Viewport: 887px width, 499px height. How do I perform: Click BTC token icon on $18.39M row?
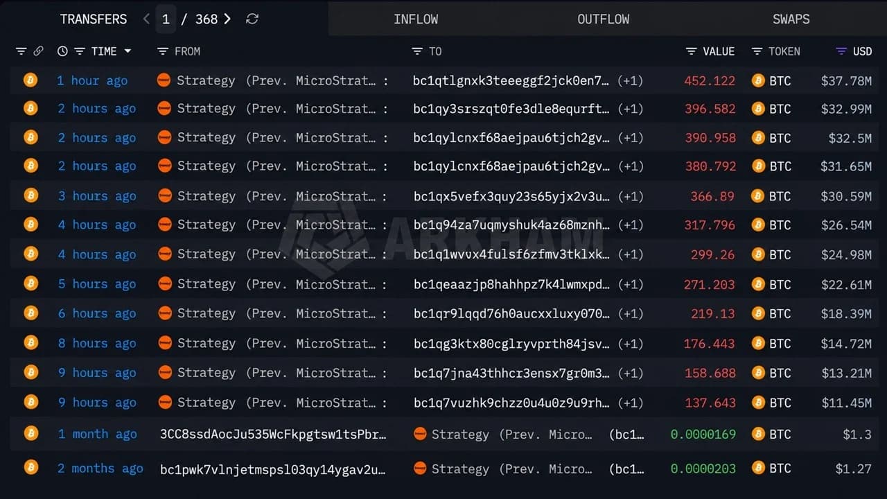click(759, 314)
